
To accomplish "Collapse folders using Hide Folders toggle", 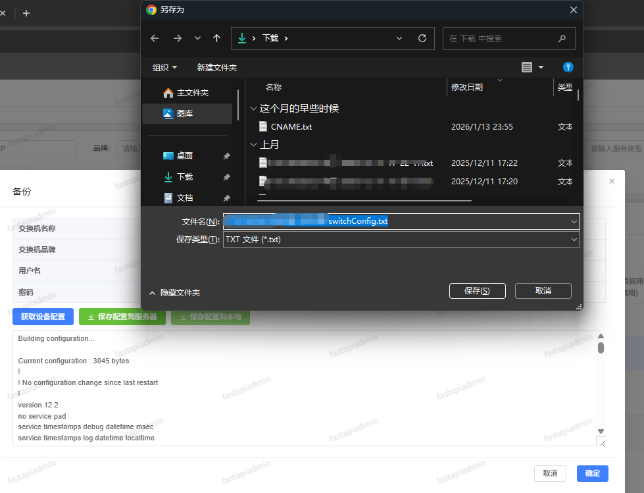I will click(174, 292).
